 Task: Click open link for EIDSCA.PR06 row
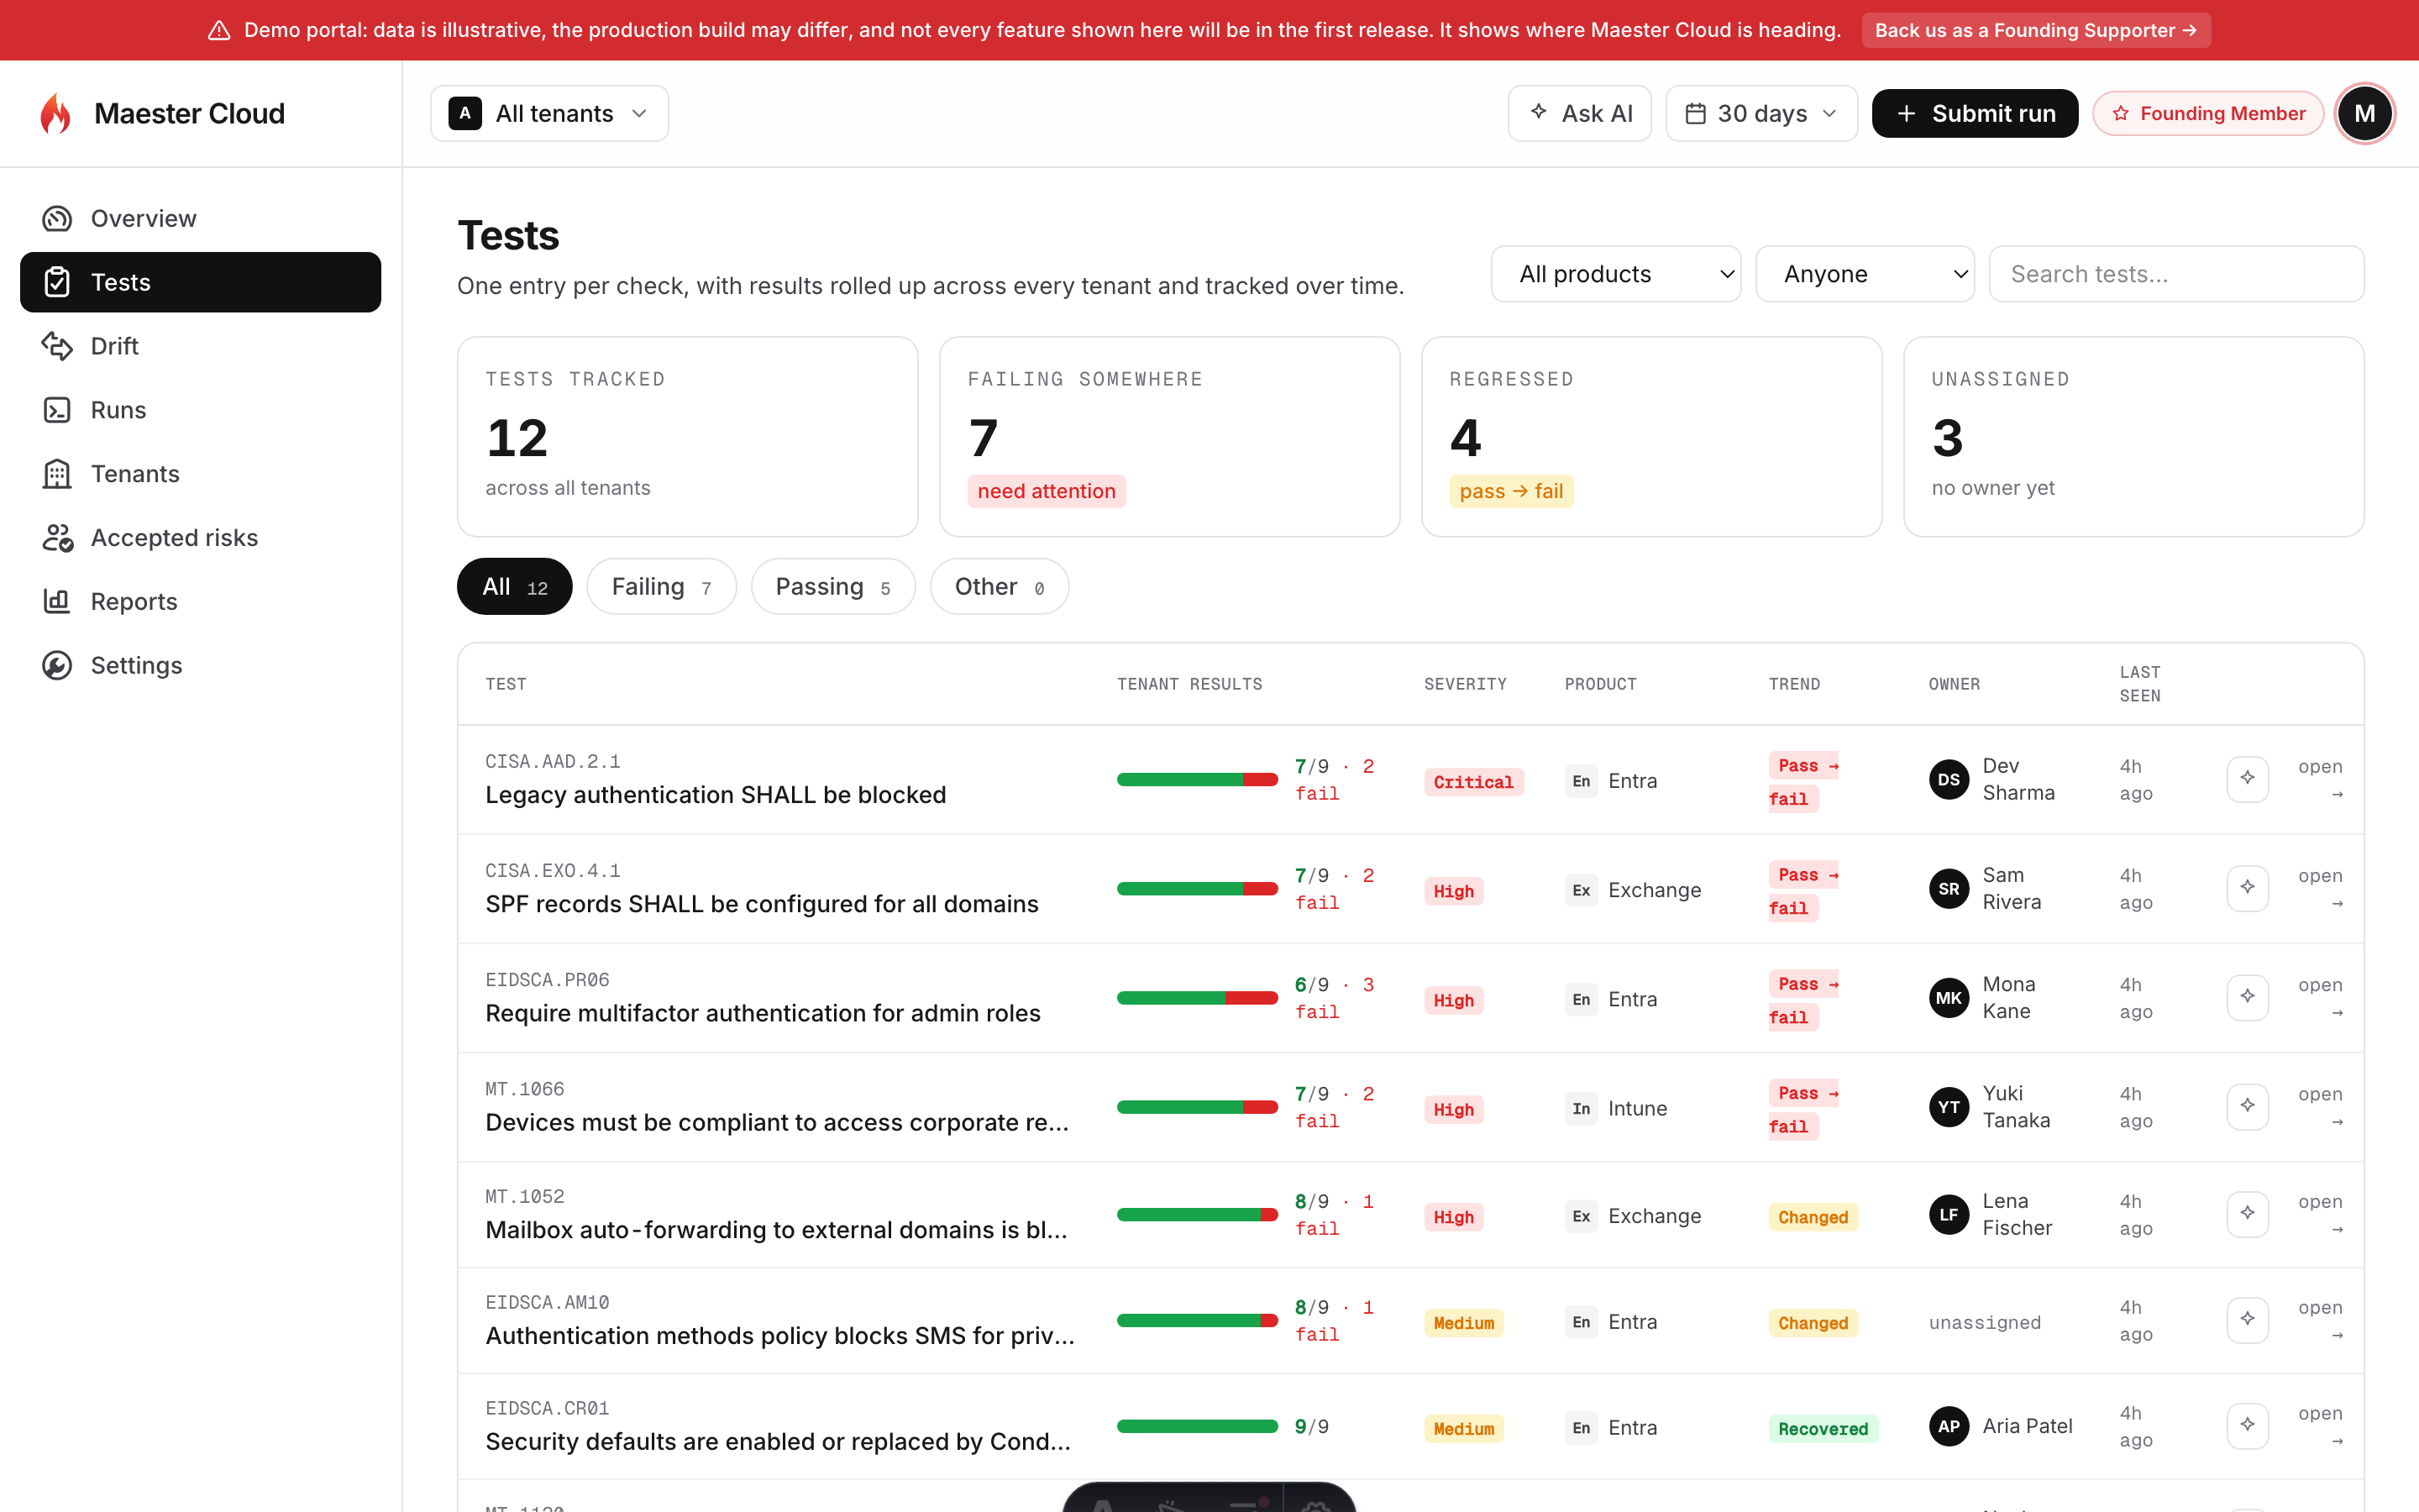(x=2319, y=998)
